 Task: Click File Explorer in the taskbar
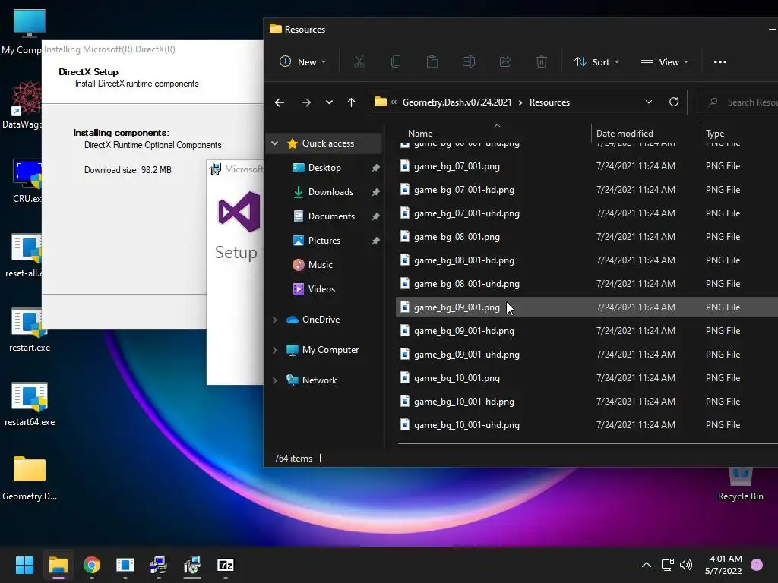point(58,565)
